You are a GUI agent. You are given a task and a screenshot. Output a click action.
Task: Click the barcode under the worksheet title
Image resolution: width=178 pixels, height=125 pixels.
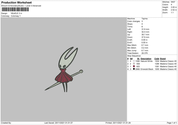coord(15,9)
